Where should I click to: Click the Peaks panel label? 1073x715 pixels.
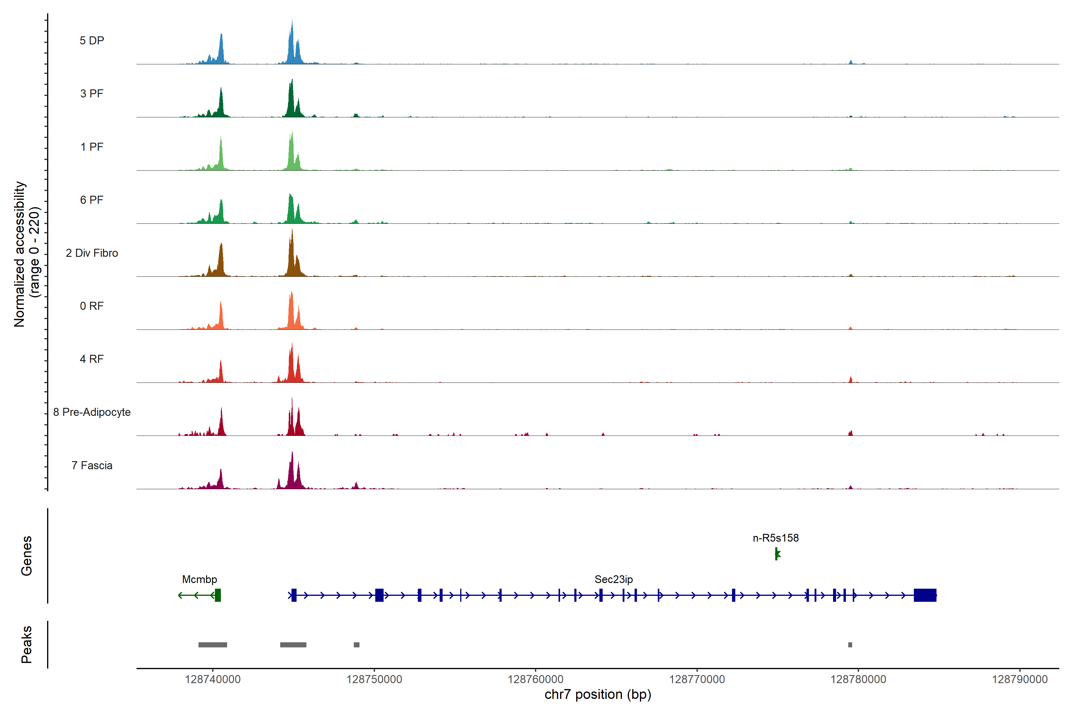[x=27, y=644]
